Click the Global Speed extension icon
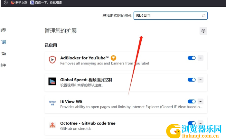Viewport: 226px width, 139px height. pos(52,81)
